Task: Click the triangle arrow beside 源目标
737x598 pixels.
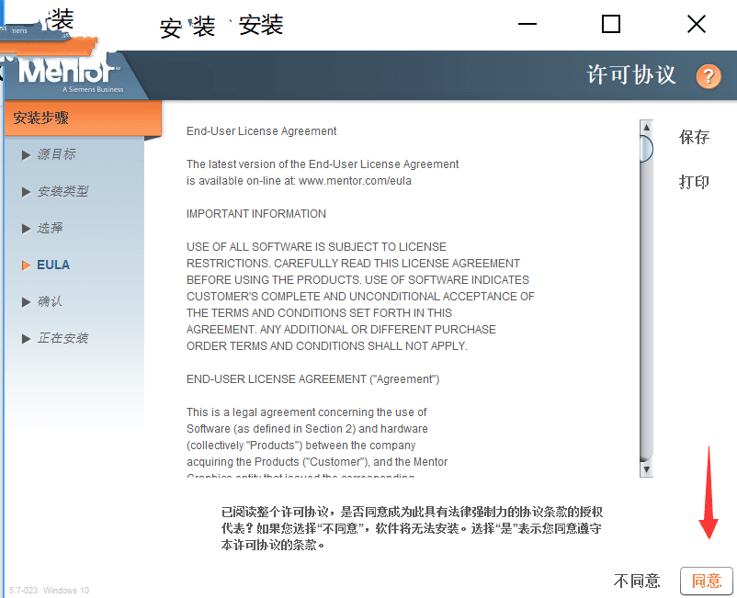Action: point(26,154)
